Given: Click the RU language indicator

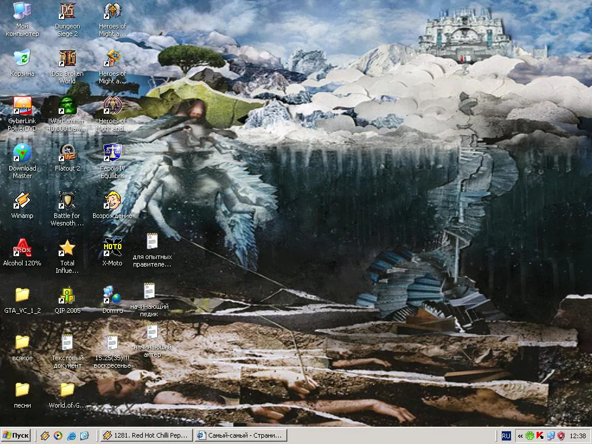Looking at the screenshot, I should [506, 436].
